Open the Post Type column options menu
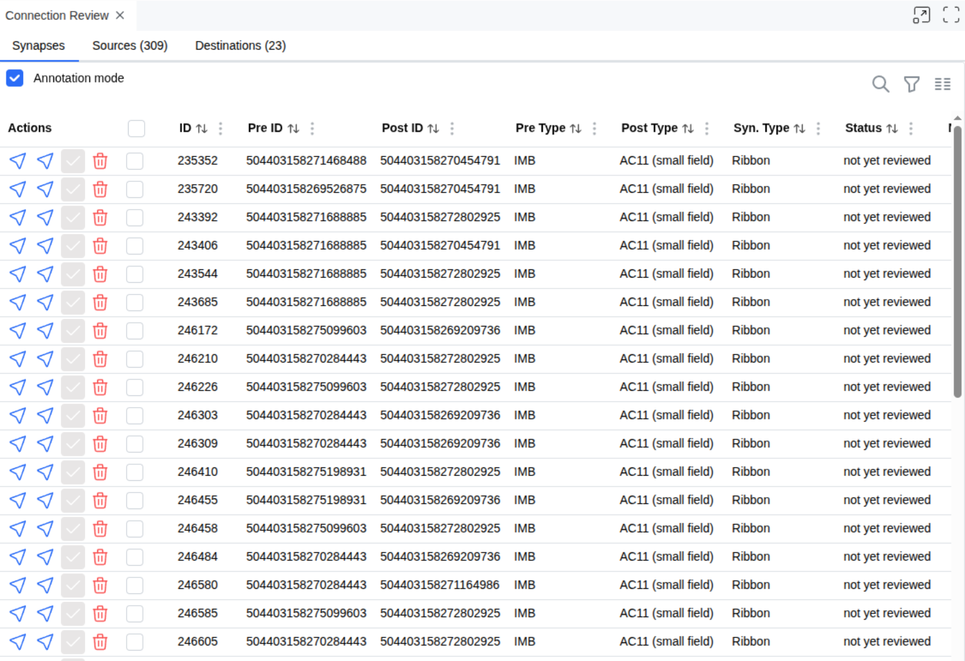Viewport: 965px width, 661px height. [x=707, y=129]
